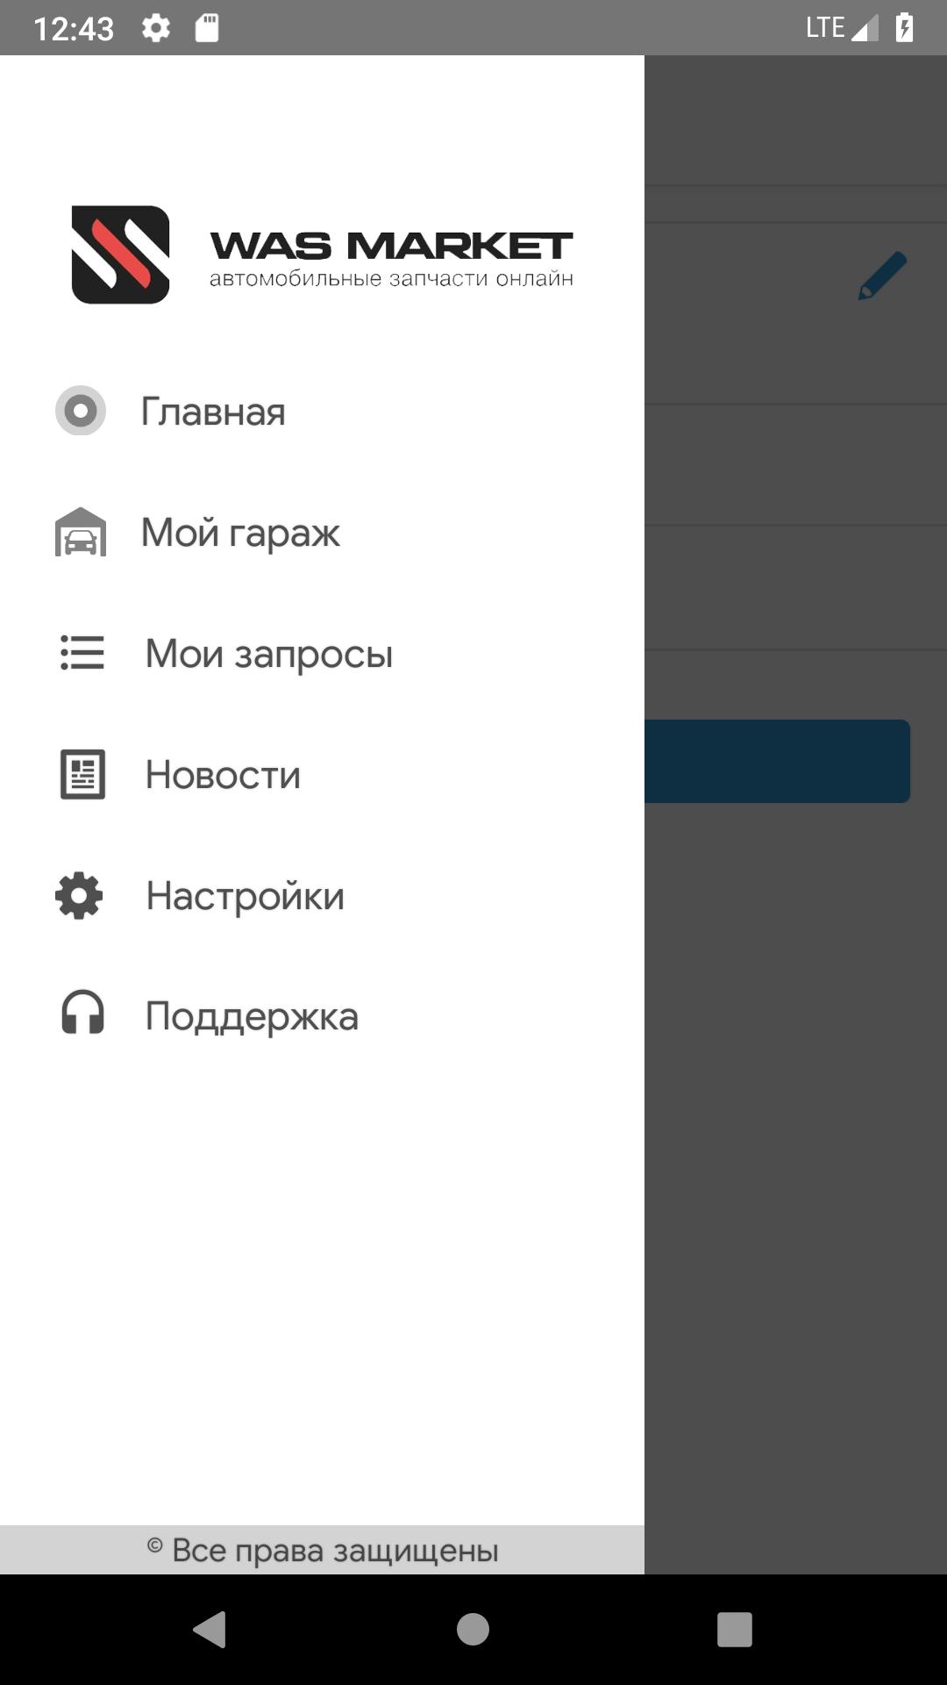The width and height of the screenshot is (947, 1685).
Task: Contact Поддержка support
Action: point(322,1016)
